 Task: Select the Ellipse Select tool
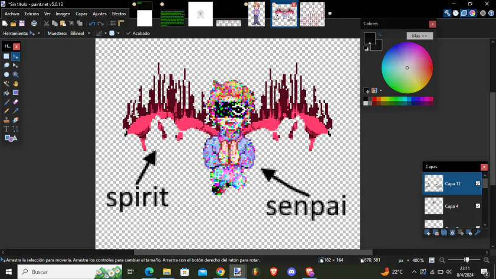6,75
